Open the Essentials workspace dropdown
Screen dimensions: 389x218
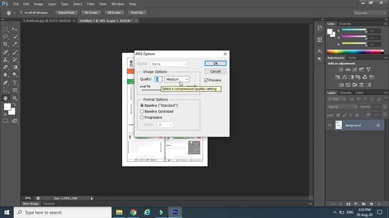[370, 13]
